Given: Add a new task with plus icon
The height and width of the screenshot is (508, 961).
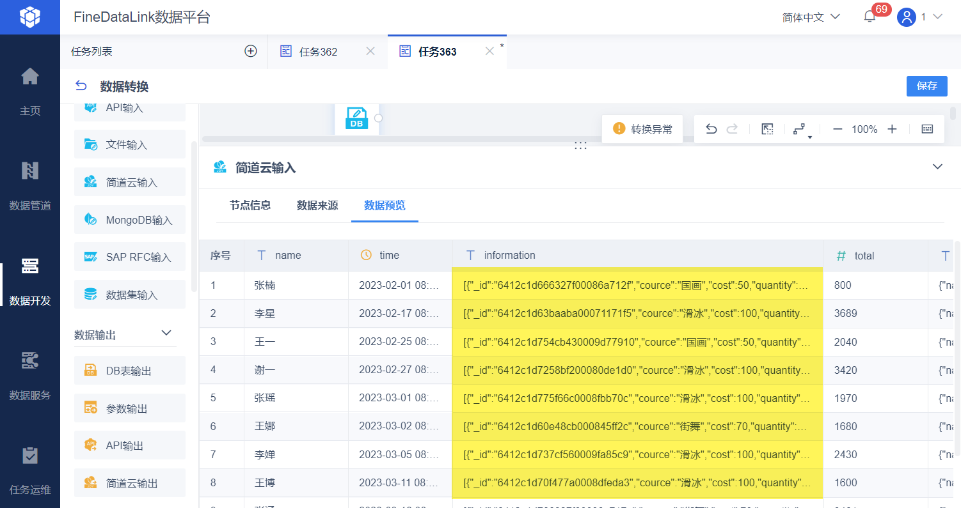Looking at the screenshot, I should [251, 51].
